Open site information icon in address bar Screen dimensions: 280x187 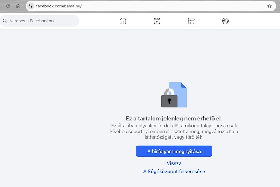(31, 6)
